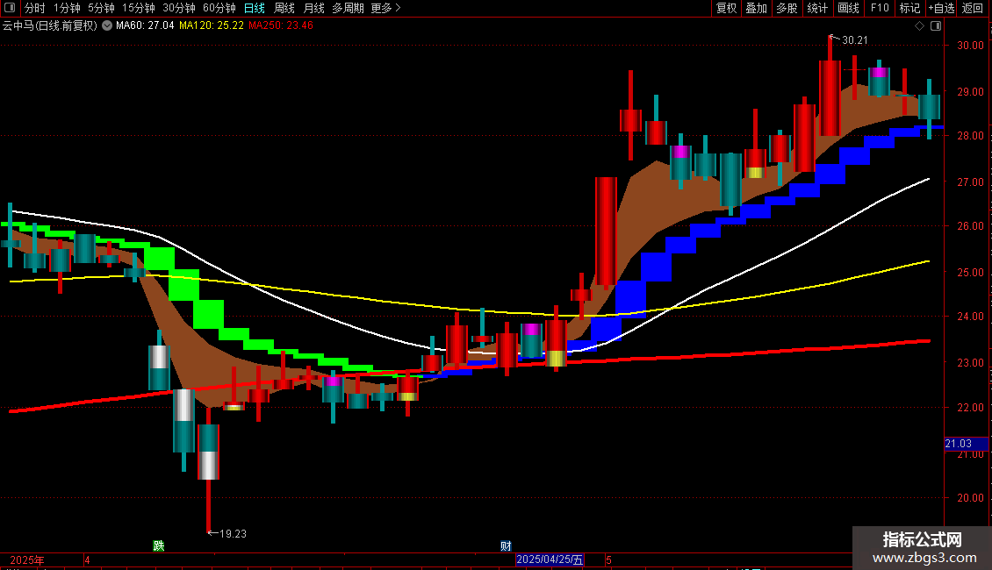Activate 画线 drawing tools
992x570 pixels.
(x=848, y=8)
